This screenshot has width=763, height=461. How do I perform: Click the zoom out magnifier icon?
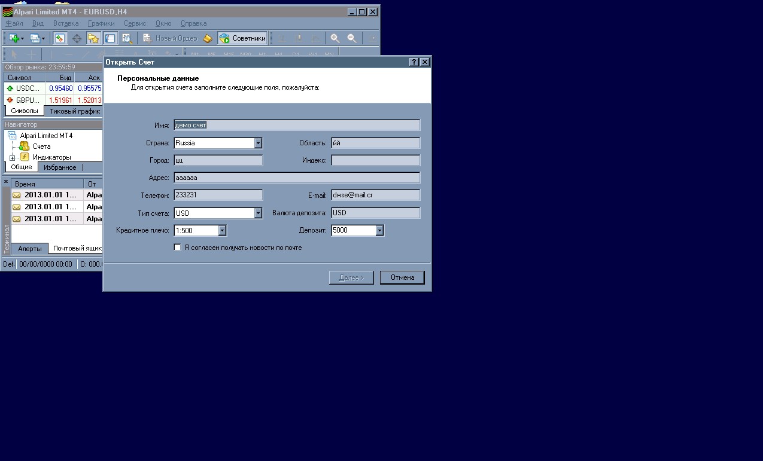352,38
